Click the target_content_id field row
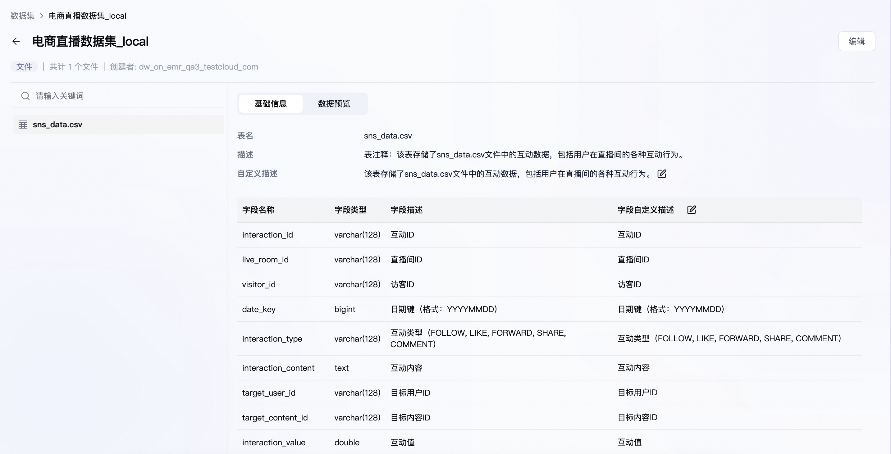 [x=275, y=418]
